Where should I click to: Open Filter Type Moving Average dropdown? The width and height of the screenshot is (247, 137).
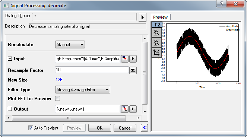83,90
